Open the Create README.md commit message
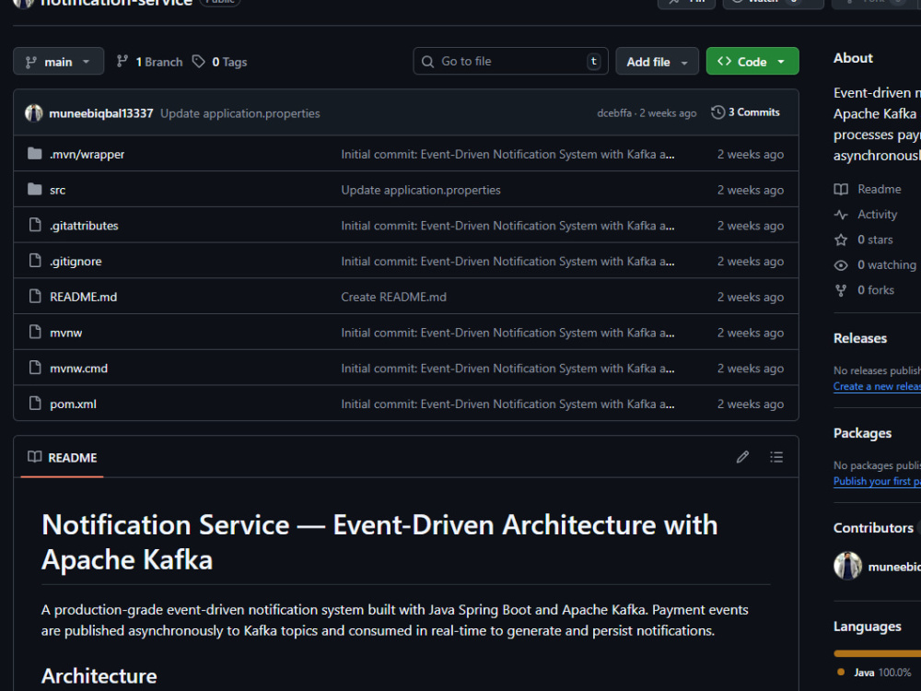The image size is (921, 691). [x=393, y=297]
